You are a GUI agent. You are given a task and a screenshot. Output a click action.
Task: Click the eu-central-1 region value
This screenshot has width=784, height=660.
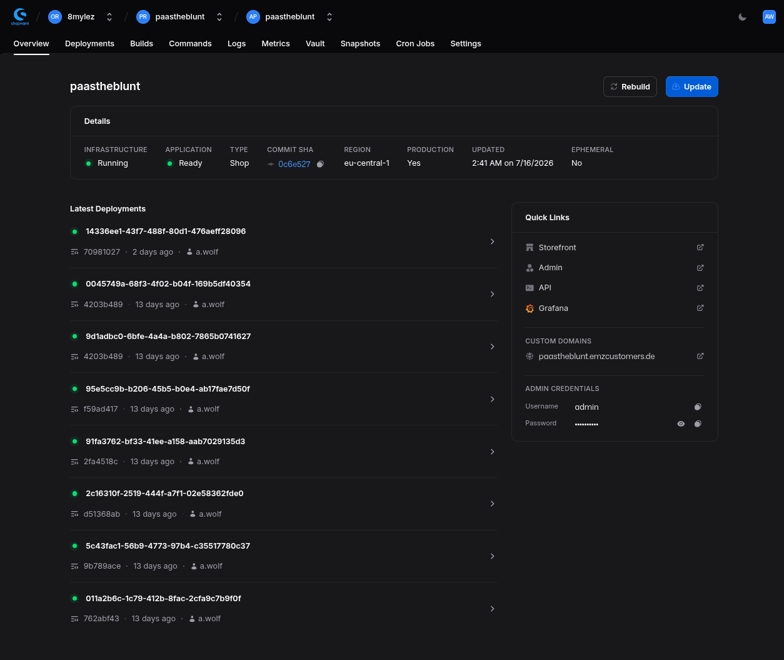(x=366, y=163)
